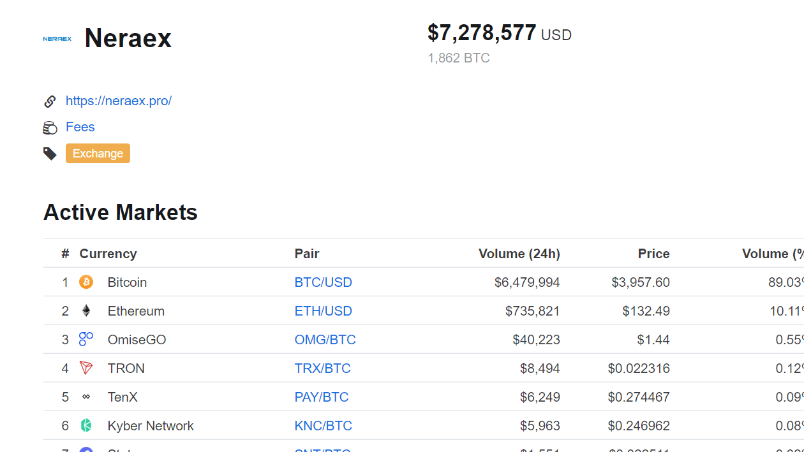The height and width of the screenshot is (452, 804).
Task: Click the Kyber Network icon
Action: 86,425
